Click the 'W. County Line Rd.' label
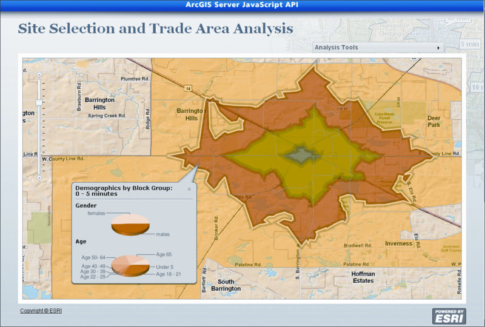 click(63, 159)
